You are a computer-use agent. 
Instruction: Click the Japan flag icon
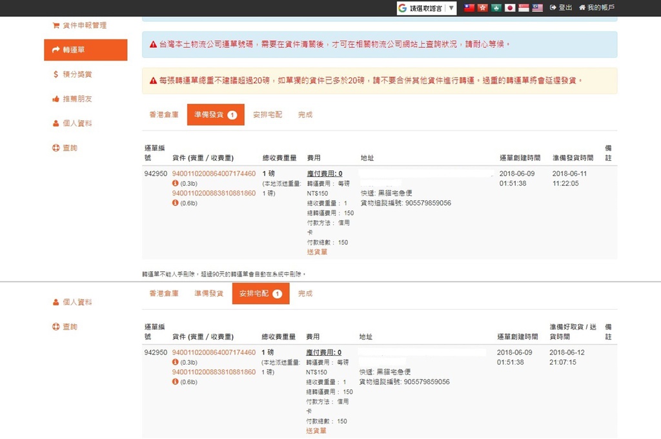(510, 8)
